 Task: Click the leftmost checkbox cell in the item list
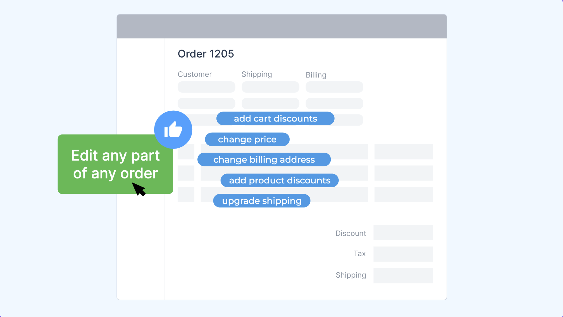[186, 152]
